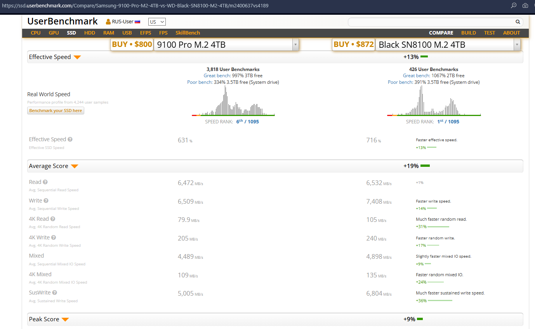535x329 pixels.
Task: Select the SSD category tab
Action: 71,33
